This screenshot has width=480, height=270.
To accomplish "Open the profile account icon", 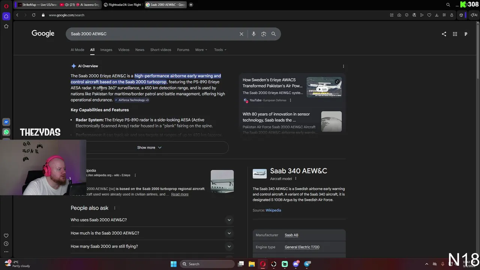I will [451, 15].
